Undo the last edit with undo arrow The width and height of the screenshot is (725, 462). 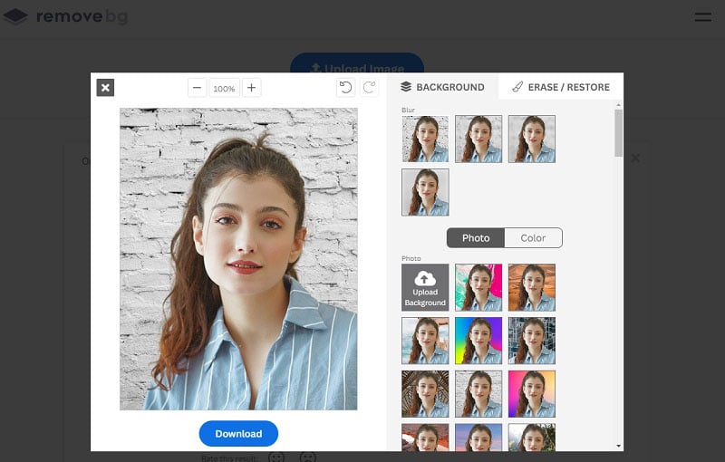click(345, 88)
